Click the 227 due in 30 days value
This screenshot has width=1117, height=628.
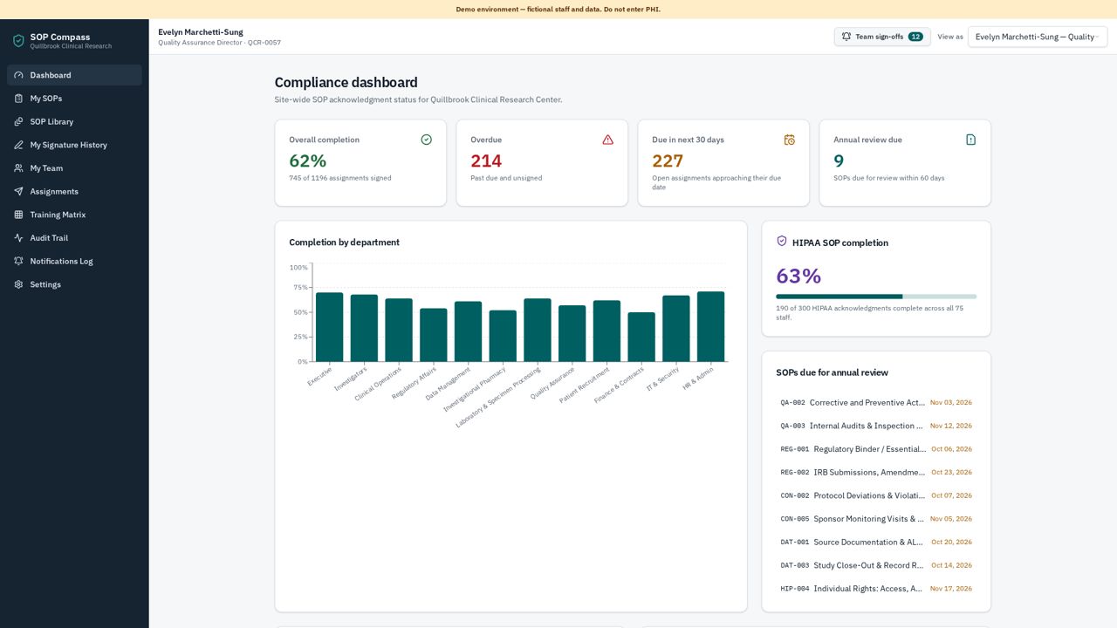point(668,160)
